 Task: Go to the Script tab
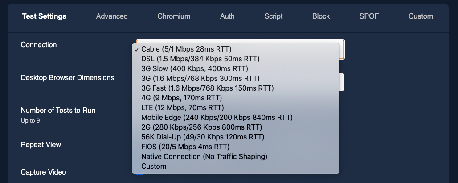274,16
